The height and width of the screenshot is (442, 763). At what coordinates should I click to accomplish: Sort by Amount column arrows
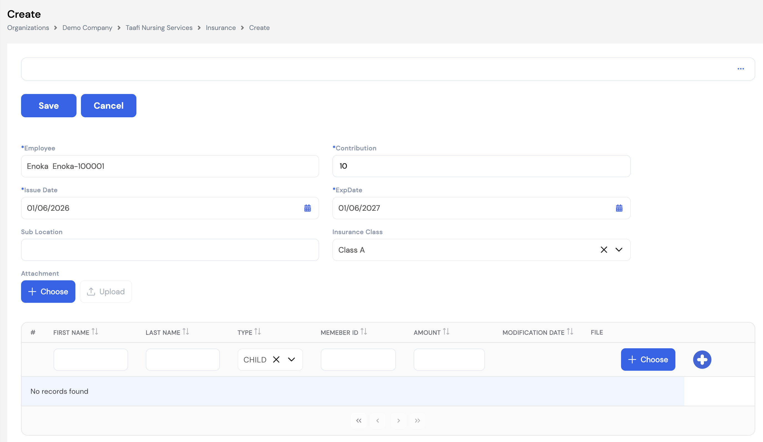[446, 332]
